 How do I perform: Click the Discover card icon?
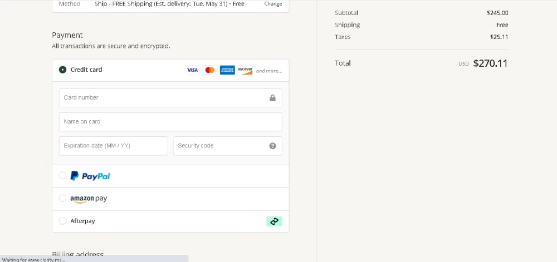pyautogui.click(x=245, y=70)
